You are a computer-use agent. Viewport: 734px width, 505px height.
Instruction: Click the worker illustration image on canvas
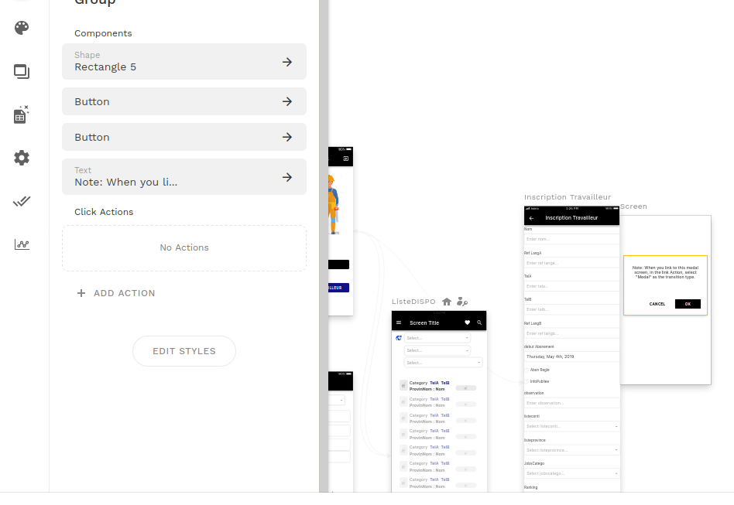tap(333, 204)
